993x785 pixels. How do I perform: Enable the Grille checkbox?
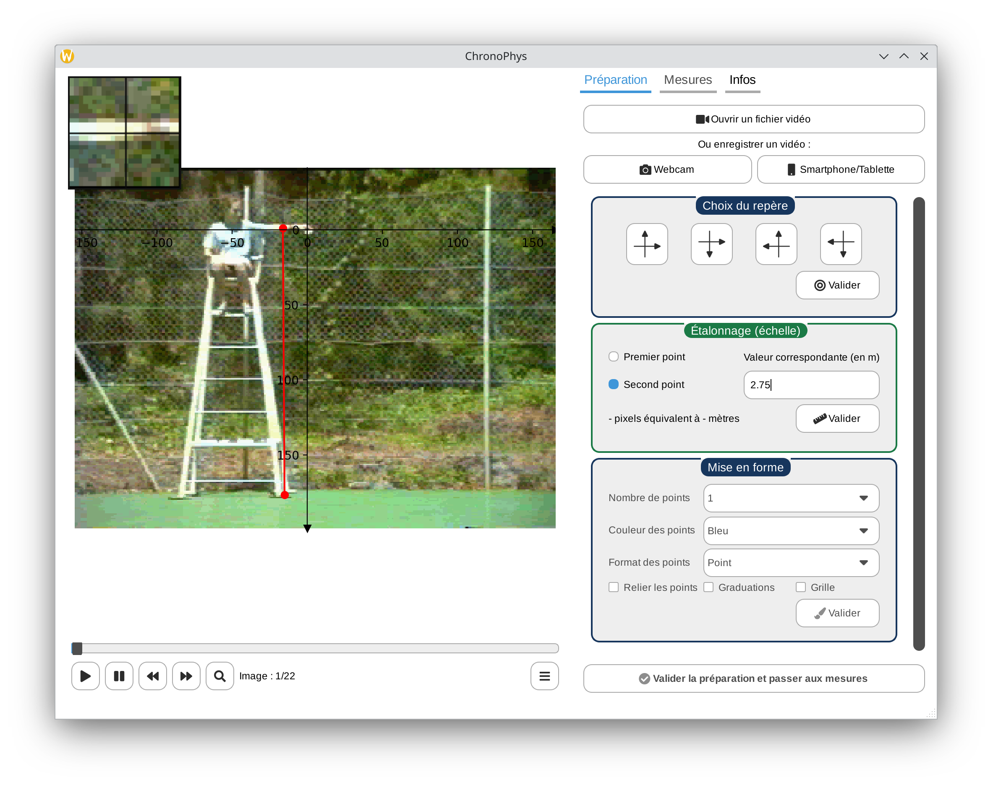(x=801, y=587)
